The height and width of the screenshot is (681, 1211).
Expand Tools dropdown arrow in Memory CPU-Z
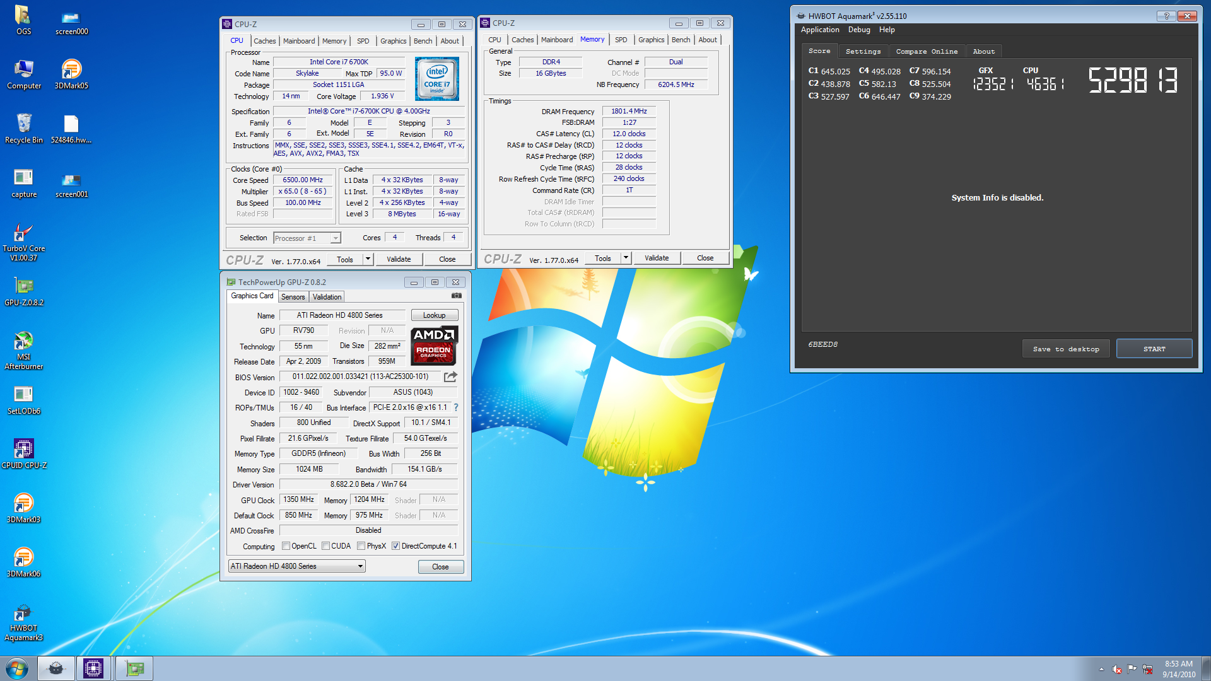pos(626,258)
